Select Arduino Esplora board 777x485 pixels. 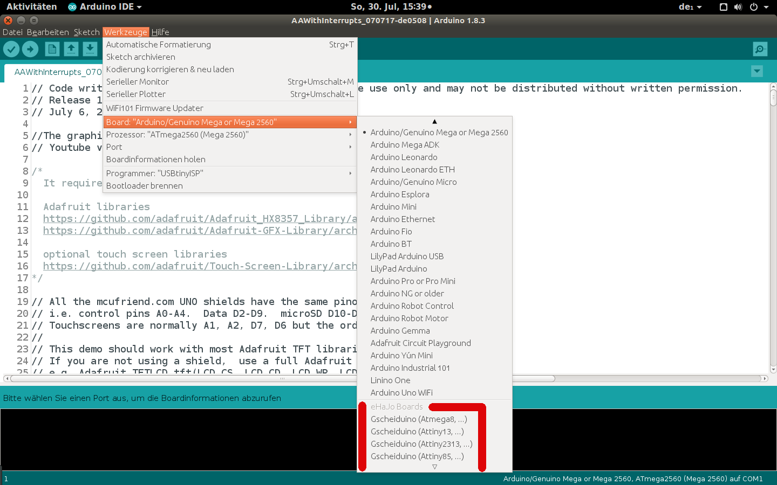coord(435,195)
